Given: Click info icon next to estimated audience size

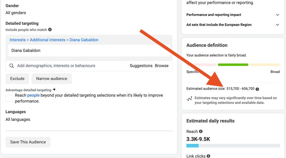Looking at the screenshot, I should coord(257,89).
